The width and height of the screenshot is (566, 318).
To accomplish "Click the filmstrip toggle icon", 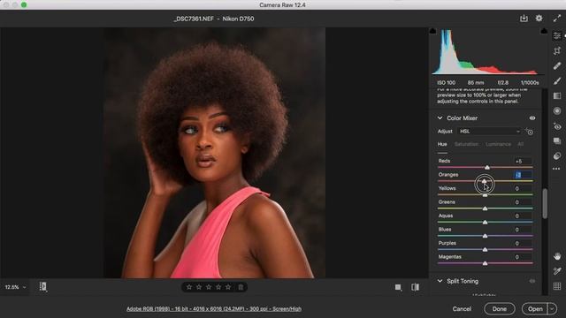I will click(x=43, y=287).
